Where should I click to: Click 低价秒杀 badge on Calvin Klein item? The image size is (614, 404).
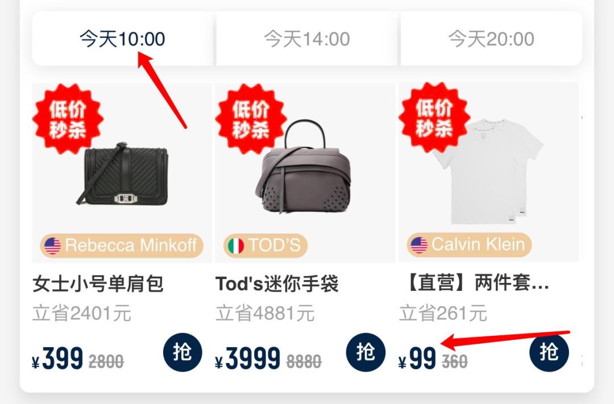pos(434,118)
